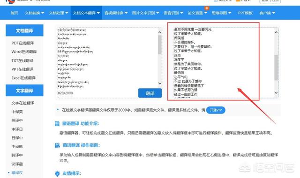The image size is (300, 178).
Task: Expand the 图片文字识别 dropdown menu
Action: click(146, 13)
